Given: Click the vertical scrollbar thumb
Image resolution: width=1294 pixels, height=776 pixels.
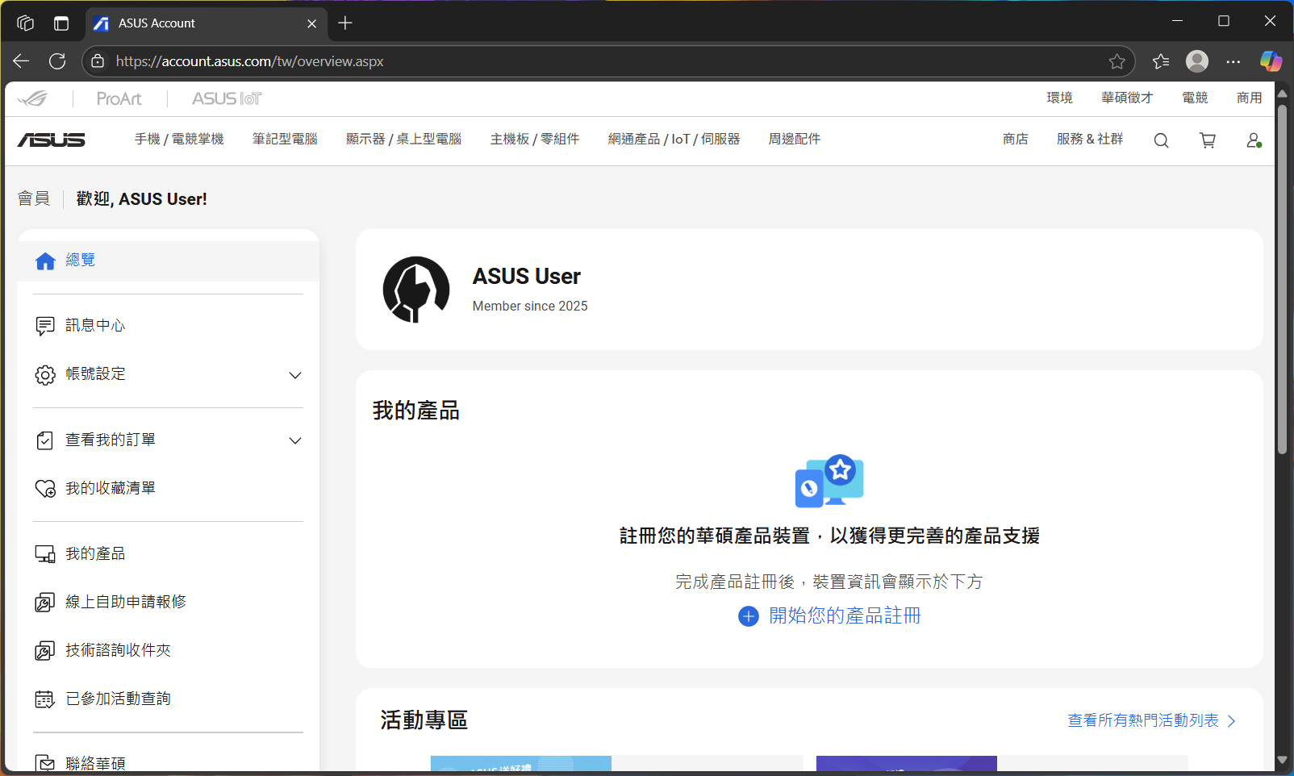Looking at the screenshot, I should pos(1282,279).
